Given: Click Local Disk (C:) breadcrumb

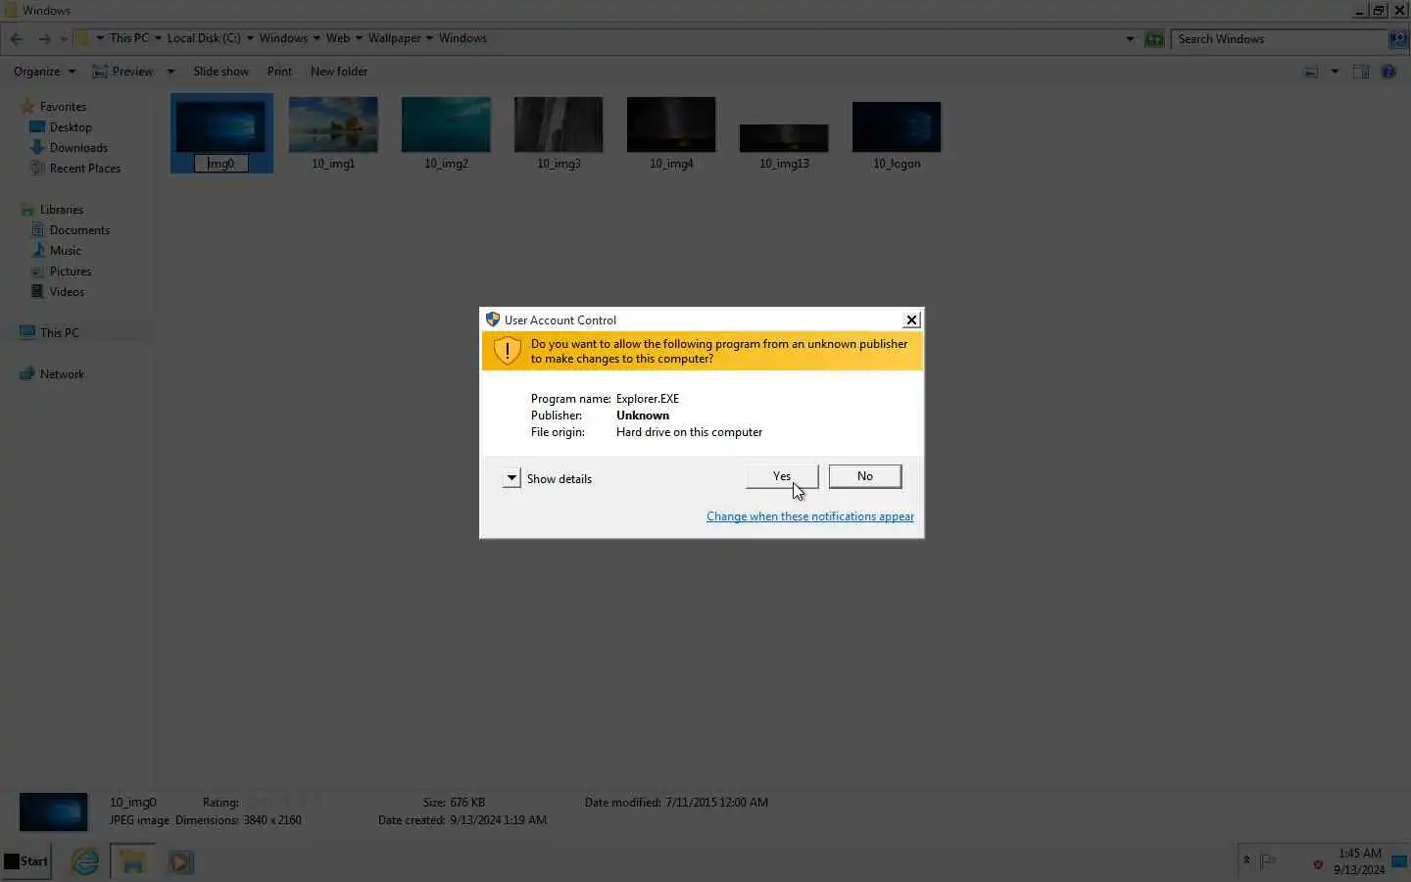Looking at the screenshot, I should (x=204, y=38).
